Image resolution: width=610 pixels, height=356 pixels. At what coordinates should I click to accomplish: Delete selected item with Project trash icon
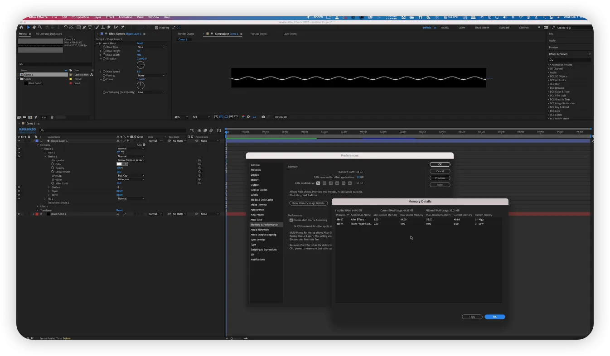click(x=52, y=117)
